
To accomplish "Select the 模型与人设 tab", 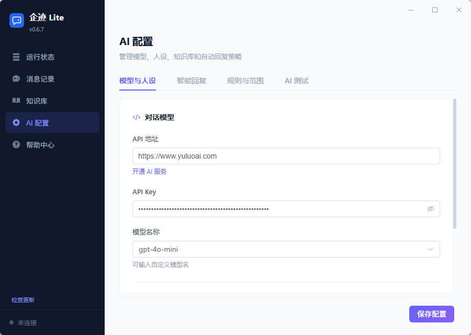I will pyautogui.click(x=138, y=81).
